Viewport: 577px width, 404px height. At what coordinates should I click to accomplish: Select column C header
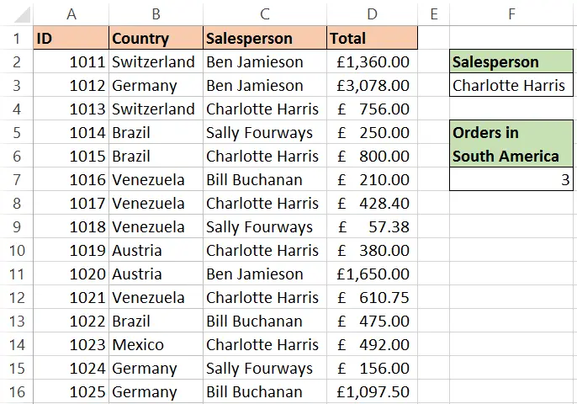pos(265,14)
